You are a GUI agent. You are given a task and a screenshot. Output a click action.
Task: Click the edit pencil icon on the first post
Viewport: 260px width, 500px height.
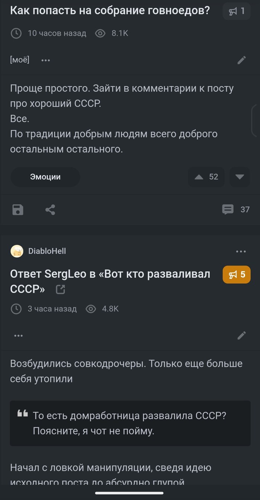pos(242,60)
